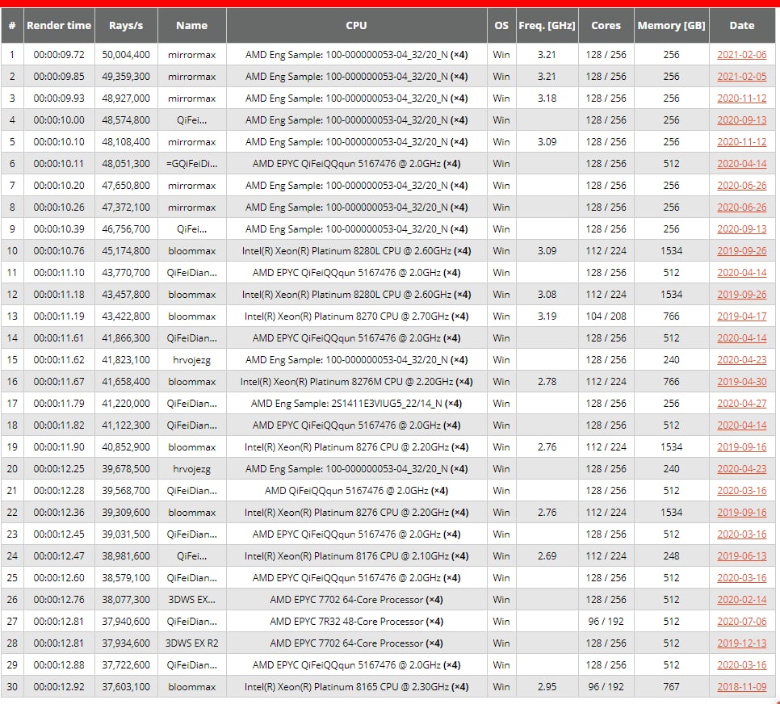Select the Rays/s value 38,077,300
This screenshot has width=780, height=704.
pos(126,600)
